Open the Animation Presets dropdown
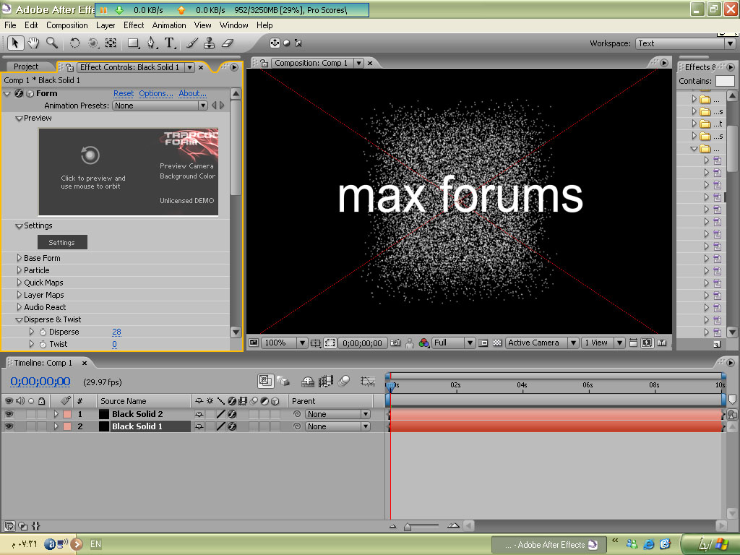 point(160,106)
